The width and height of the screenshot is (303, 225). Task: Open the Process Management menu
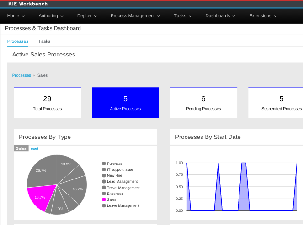pyautogui.click(x=135, y=16)
